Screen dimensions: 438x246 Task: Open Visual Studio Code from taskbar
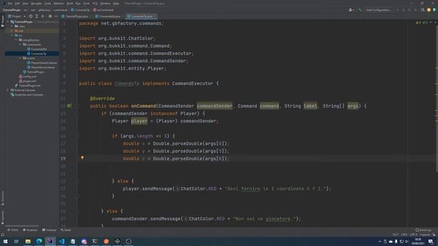(x=62, y=241)
